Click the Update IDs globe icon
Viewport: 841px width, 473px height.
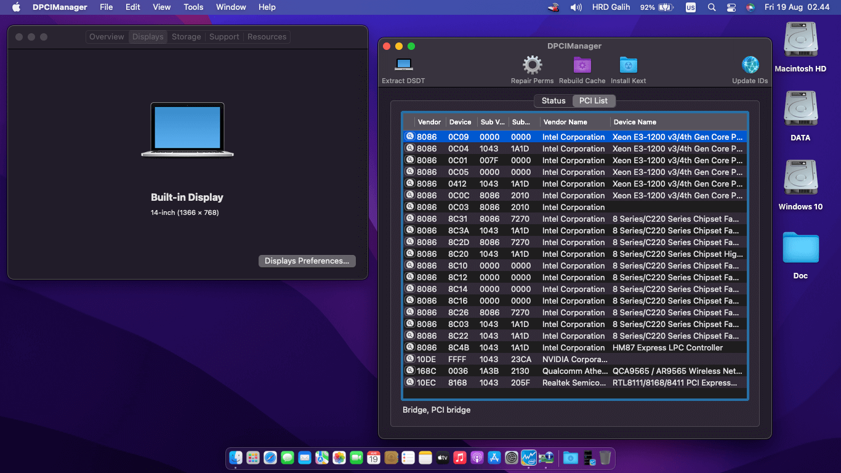[750, 65]
